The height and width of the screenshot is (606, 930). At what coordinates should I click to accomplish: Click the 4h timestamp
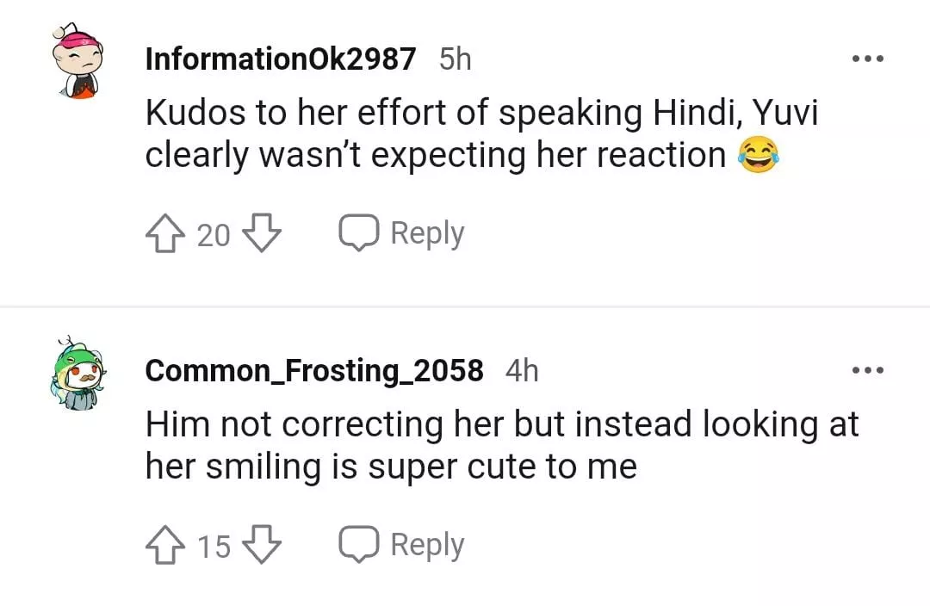click(x=522, y=370)
